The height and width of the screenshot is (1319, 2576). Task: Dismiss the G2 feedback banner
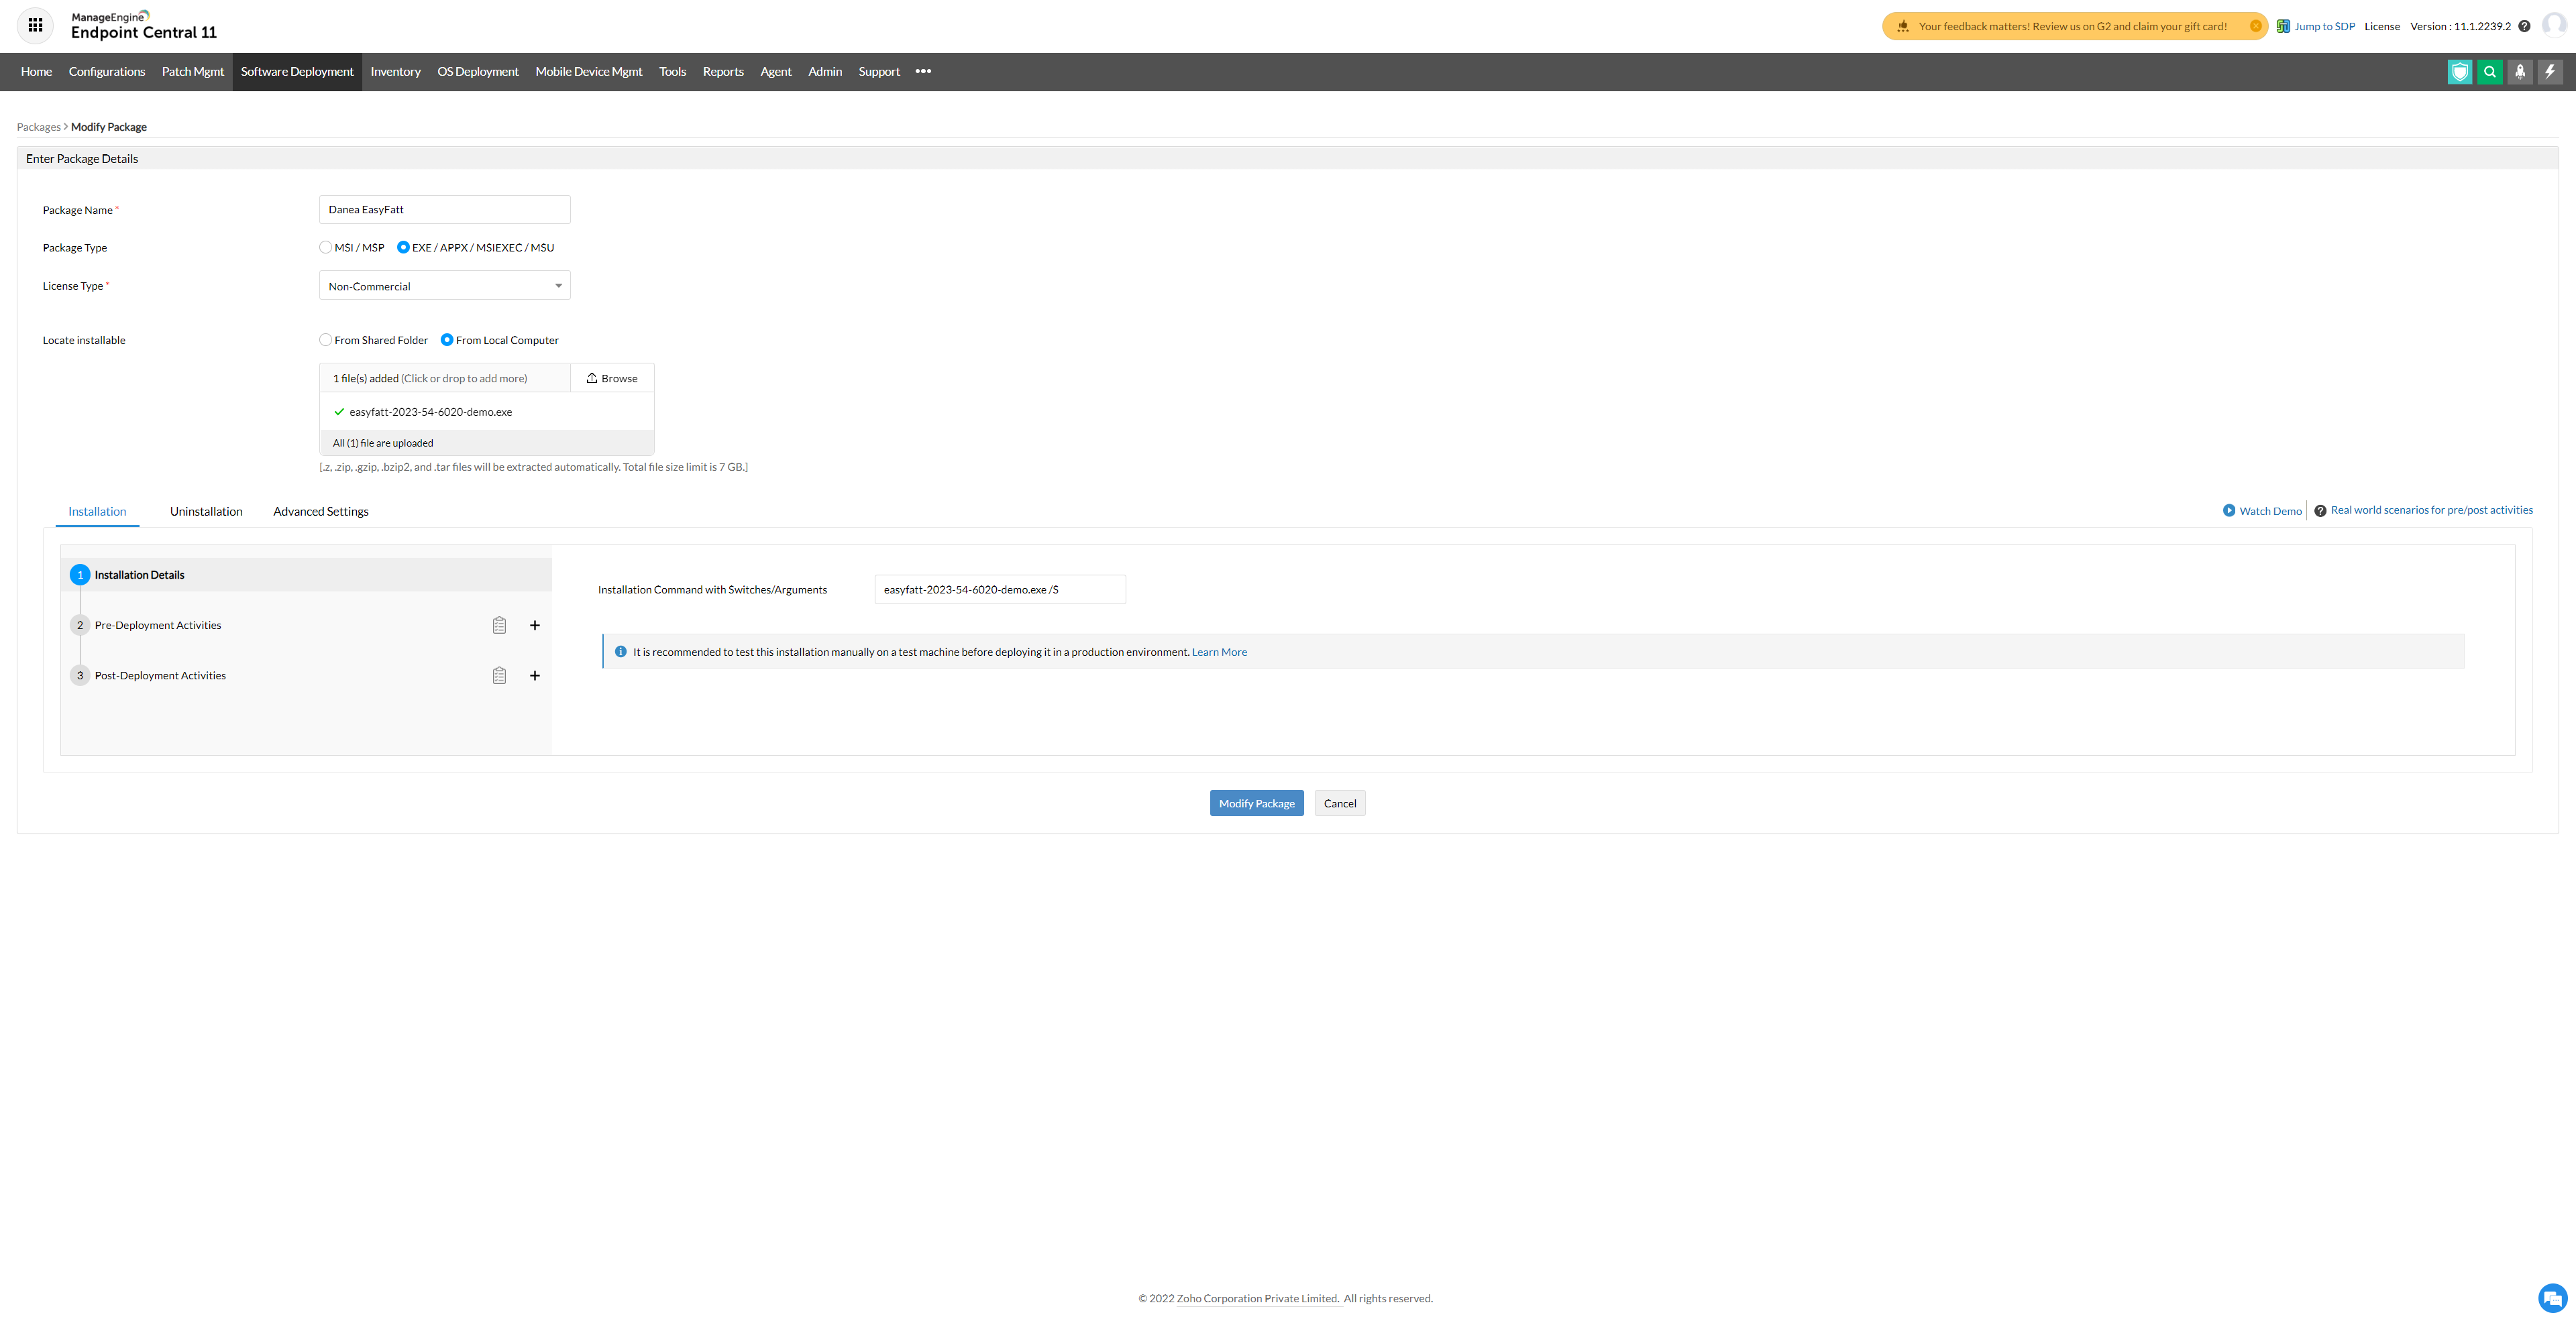pos(2255,26)
